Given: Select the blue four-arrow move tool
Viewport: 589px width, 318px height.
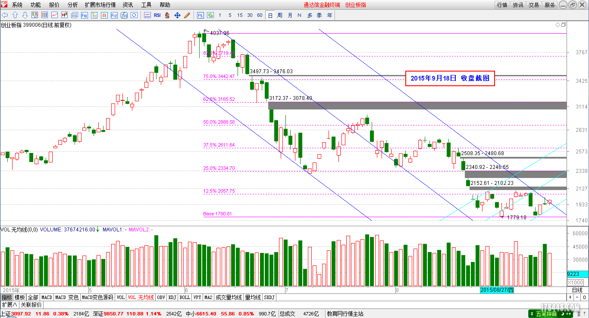Looking at the screenshot, I should 177,15.
